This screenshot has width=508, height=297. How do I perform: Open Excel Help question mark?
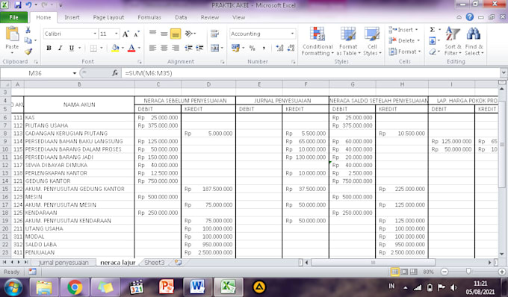469,17
